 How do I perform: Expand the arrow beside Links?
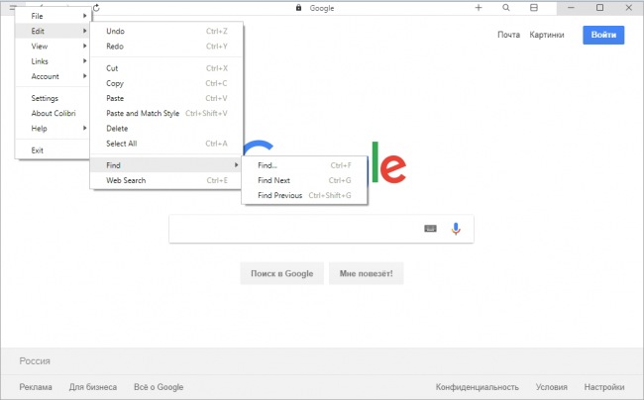[84, 61]
